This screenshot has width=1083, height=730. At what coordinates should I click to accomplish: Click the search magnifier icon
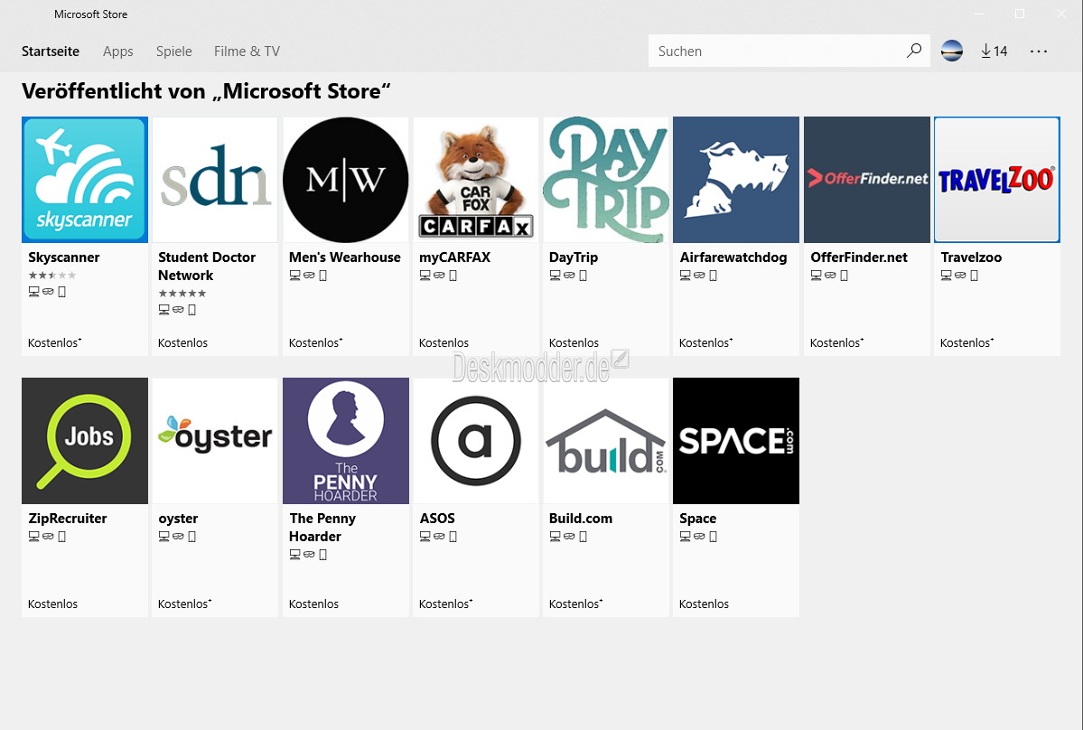tap(914, 51)
